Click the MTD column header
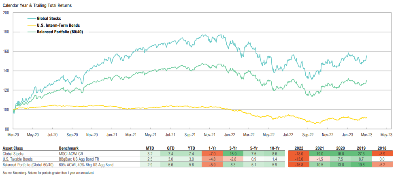Screen dimensions: 396x176 click(149, 148)
